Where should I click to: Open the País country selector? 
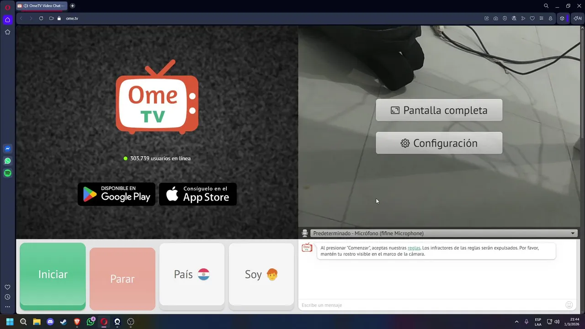click(x=192, y=274)
